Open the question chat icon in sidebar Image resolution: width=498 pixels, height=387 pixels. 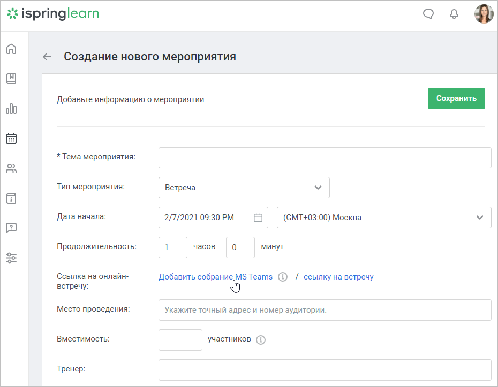tap(11, 228)
